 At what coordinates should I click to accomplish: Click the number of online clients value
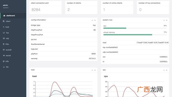point(104,10)
